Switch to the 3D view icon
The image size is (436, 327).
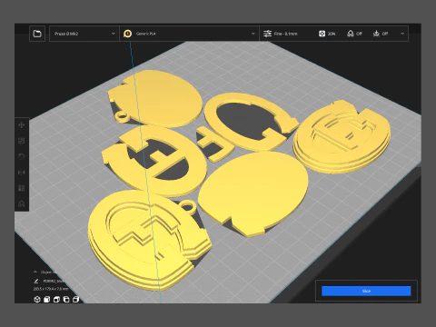pyautogui.click(x=37, y=300)
